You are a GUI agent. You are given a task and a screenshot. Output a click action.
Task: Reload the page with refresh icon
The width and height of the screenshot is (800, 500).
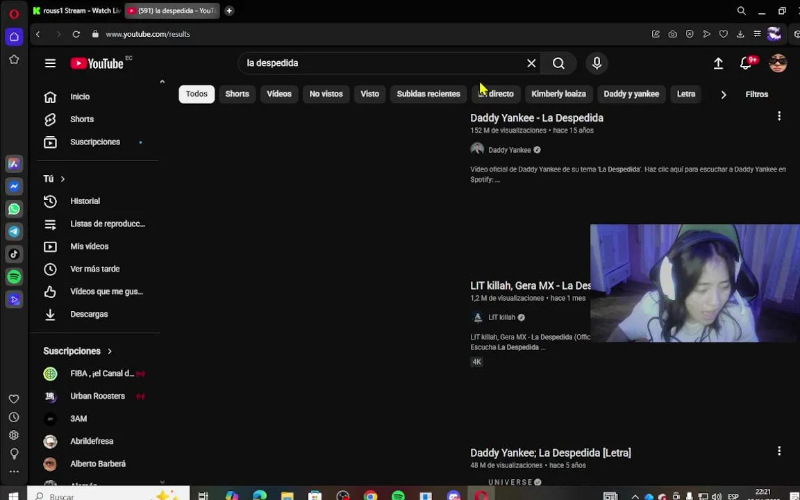76,34
